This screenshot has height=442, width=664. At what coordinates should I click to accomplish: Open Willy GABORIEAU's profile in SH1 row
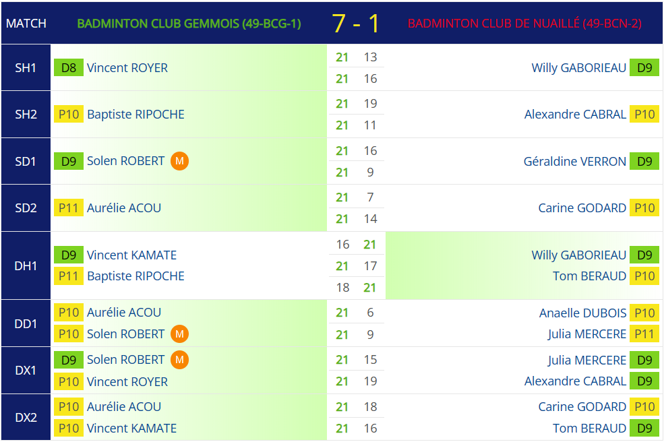coord(578,68)
